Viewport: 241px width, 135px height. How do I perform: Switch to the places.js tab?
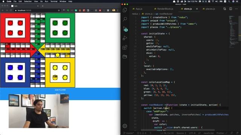pyautogui.click(x=209, y=9)
